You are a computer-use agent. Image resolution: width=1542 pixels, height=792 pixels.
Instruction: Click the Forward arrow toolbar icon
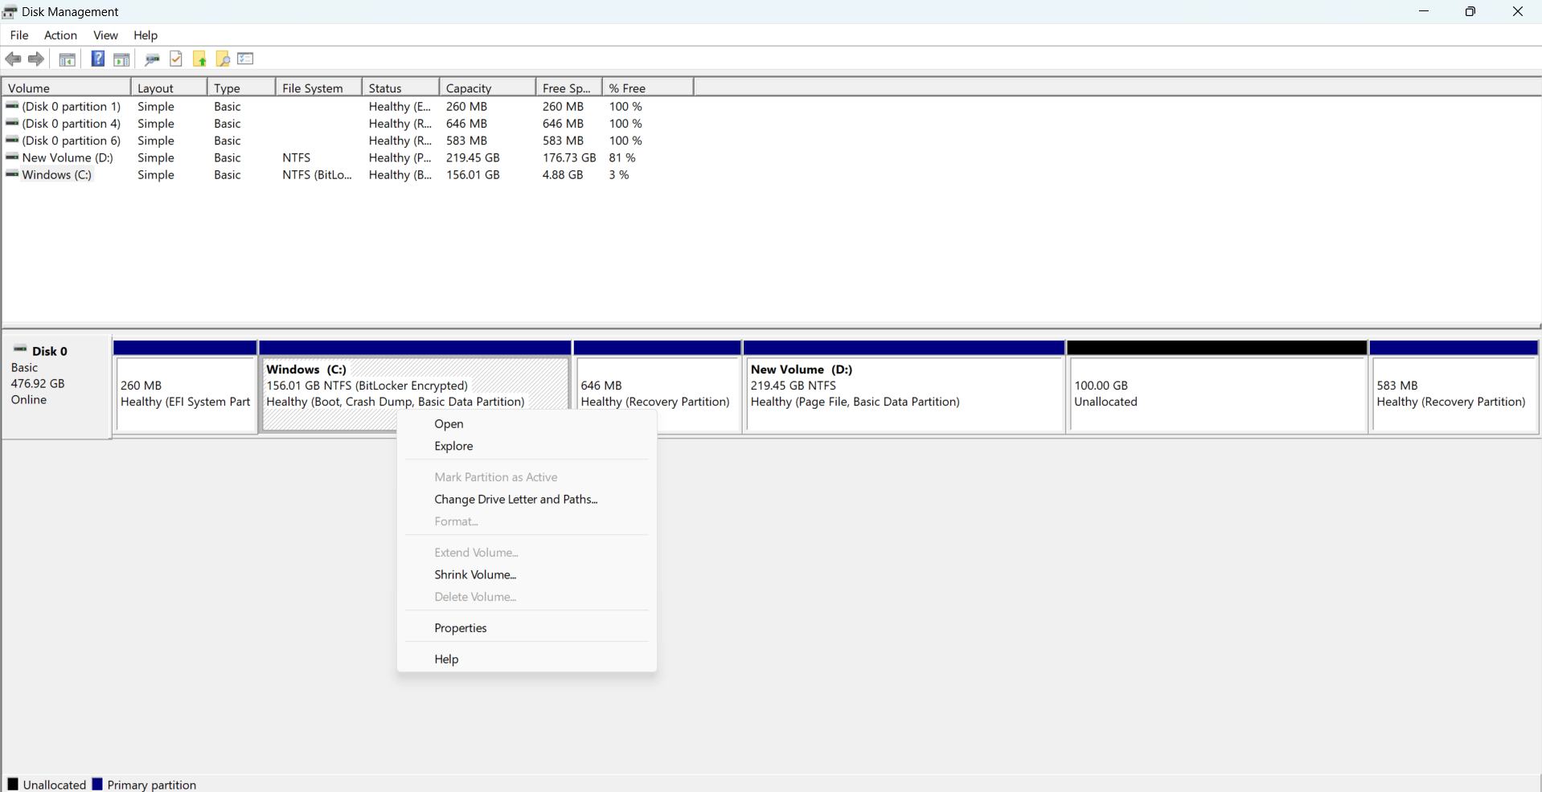[36, 59]
